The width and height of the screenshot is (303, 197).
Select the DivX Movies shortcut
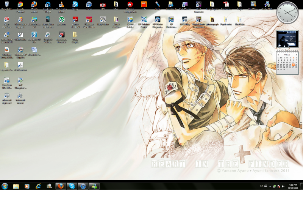185,6
